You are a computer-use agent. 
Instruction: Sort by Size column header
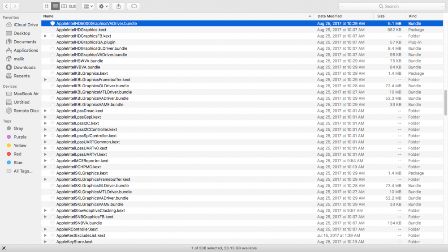tap(389, 16)
